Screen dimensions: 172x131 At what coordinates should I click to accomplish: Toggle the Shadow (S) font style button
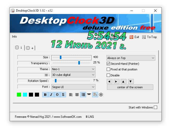(x=63, y=94)
